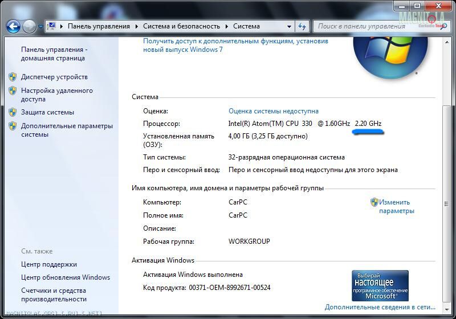Screen dimensions: 456x319
Task: Click WORKGROUP workgroup name
Action: pyautogui.click(x=249, y=242)
